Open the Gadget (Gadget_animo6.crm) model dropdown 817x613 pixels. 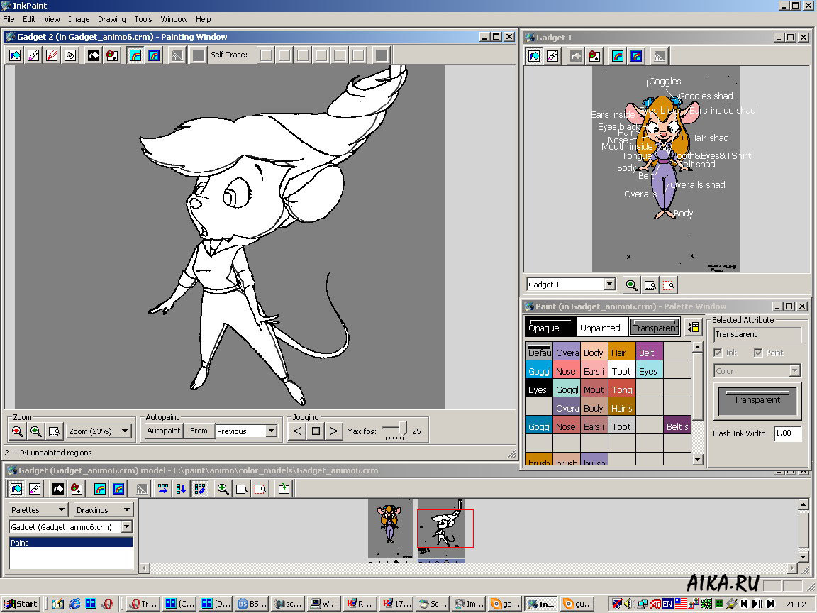click(127, 527)
